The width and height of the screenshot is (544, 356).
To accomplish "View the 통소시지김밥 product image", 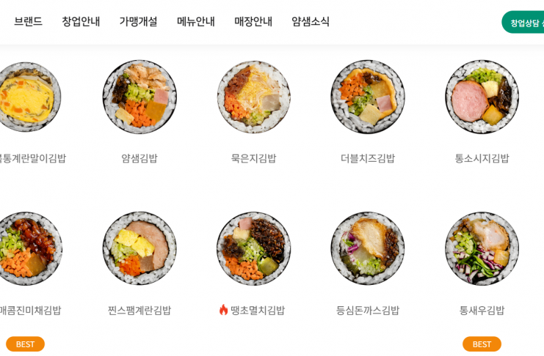I will point(482,97).
